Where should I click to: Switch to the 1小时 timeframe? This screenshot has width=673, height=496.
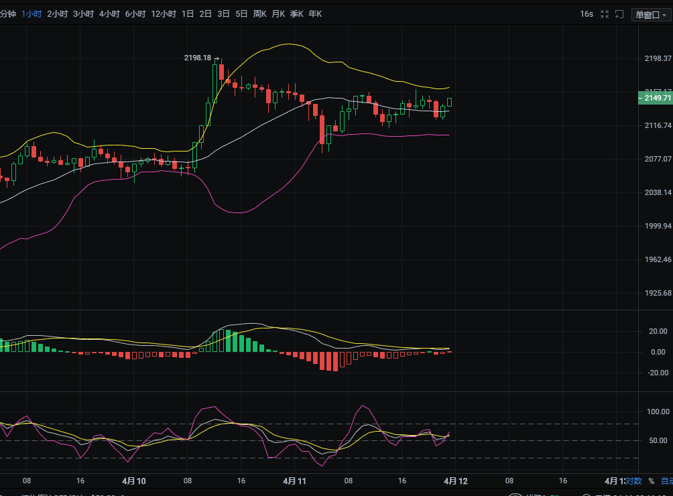(32, 14)
